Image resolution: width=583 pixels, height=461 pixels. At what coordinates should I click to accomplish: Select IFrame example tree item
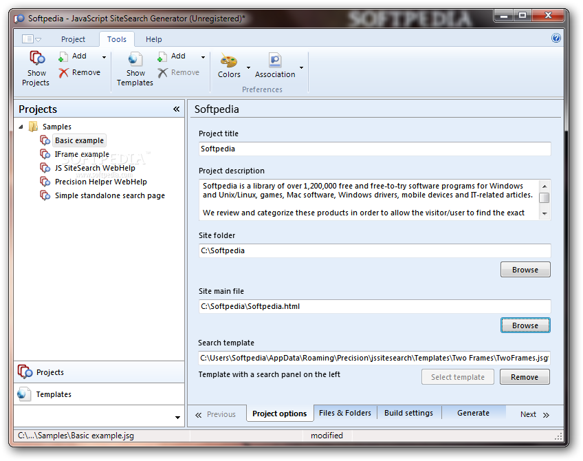[x=82, y=154]
